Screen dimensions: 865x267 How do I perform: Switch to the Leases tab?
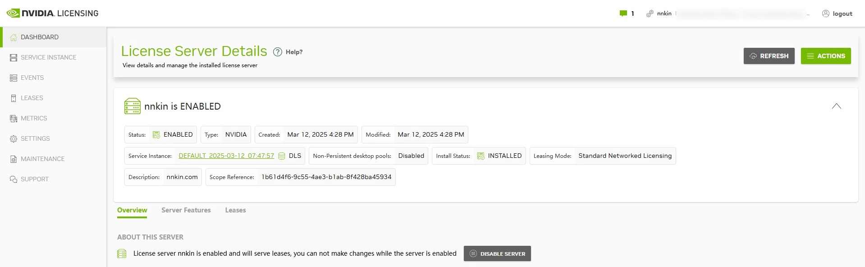click(235, 210)
